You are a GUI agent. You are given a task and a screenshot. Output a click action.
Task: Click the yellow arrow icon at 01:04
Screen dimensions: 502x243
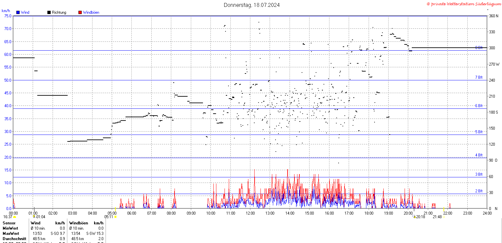[x=34, y=217]
